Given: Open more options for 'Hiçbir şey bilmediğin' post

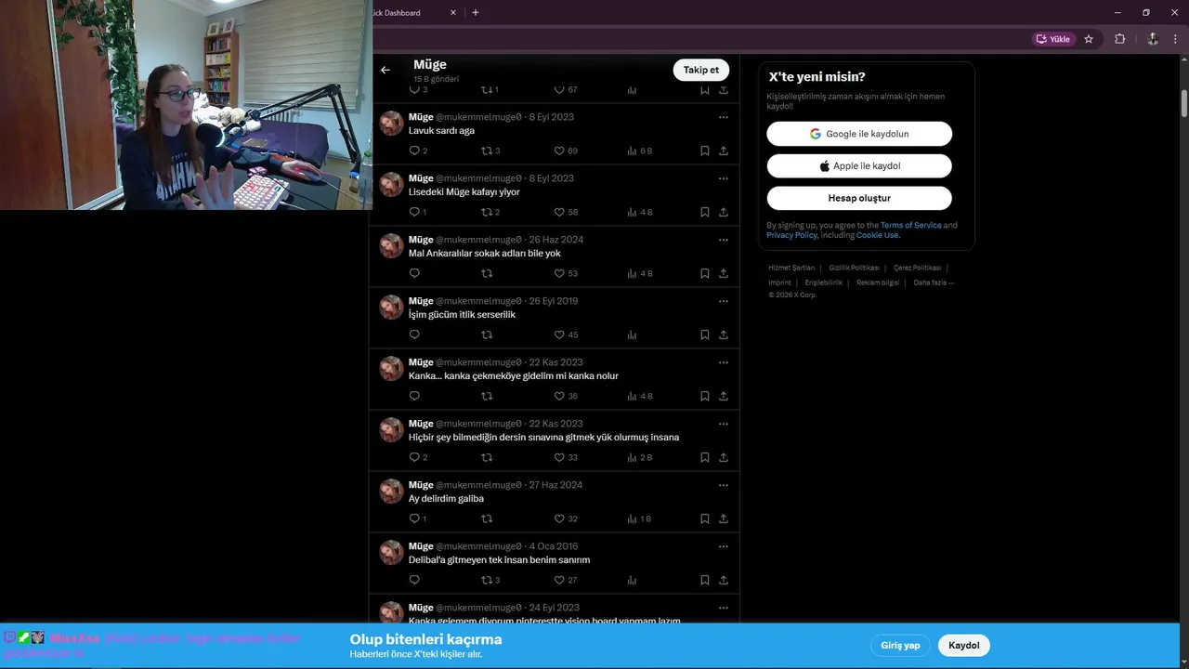Looking at the screenshot, I should tap(724, 424).
